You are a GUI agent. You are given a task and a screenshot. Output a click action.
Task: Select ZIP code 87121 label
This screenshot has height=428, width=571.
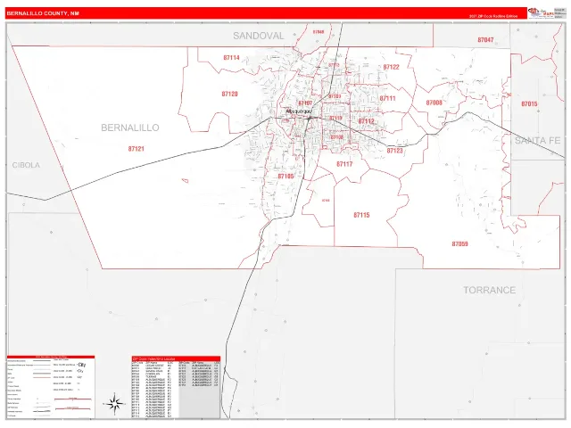coord(137,149)
